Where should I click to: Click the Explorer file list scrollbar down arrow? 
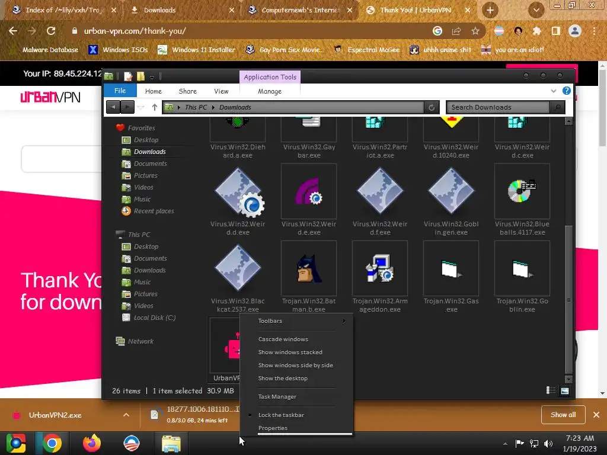click(568, 379)
